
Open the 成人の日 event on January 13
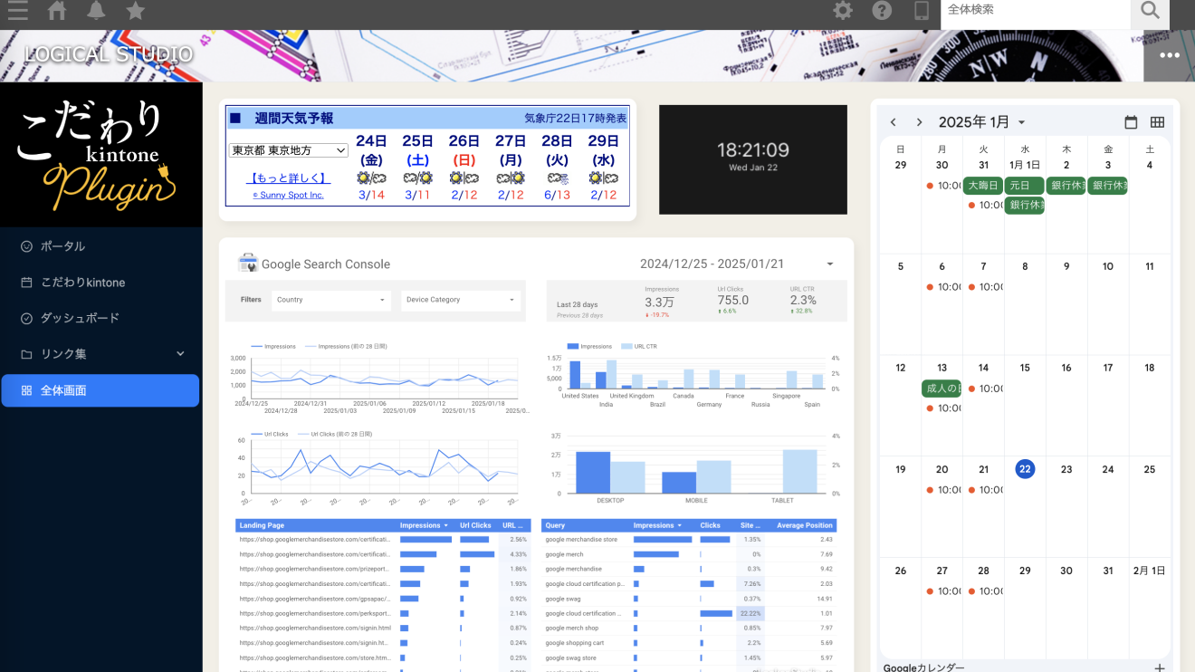pos(942,389)
